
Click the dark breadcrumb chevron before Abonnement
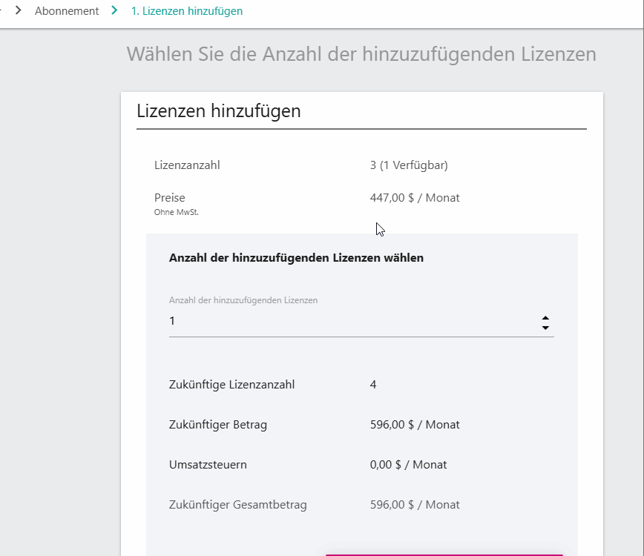coord(18,10)
